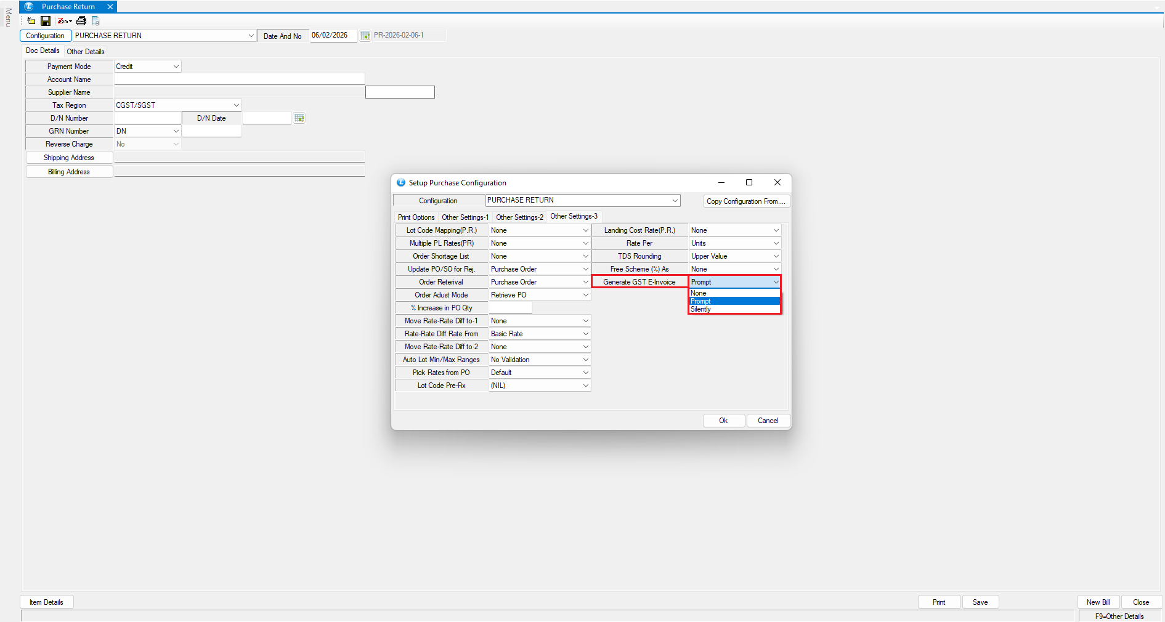The width and height of the screenshot is (1165, 622).
Task: Open the D/N Date calendar icon
Action: (299, 118)
